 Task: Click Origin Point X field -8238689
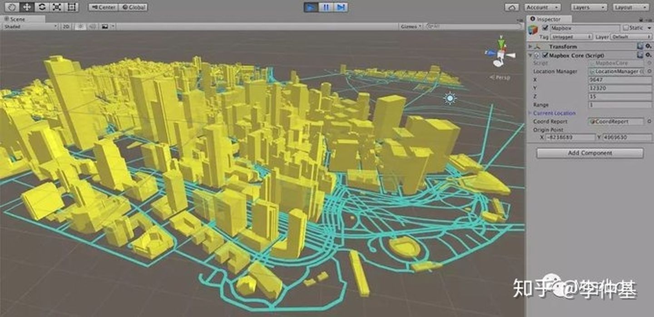[570, 137]
